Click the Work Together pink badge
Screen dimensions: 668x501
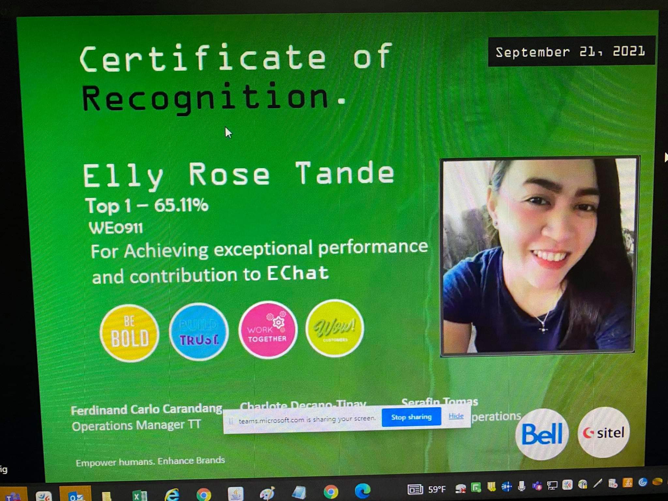[267, 330]
